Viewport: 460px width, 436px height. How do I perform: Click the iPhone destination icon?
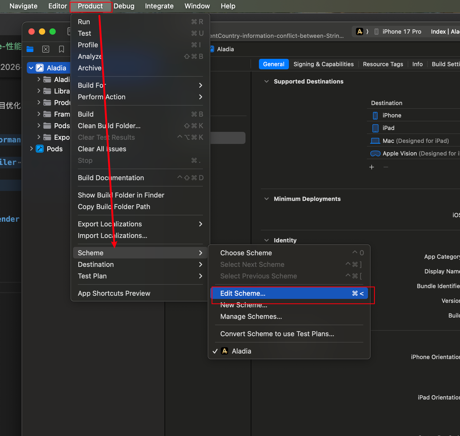coord(375,115)
